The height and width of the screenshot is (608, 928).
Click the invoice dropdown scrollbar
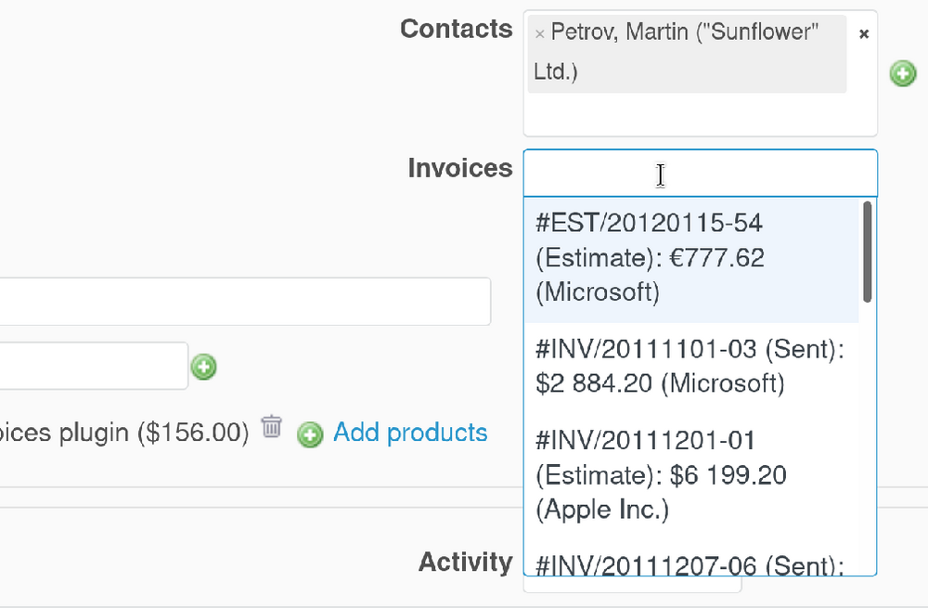(865, 251)
